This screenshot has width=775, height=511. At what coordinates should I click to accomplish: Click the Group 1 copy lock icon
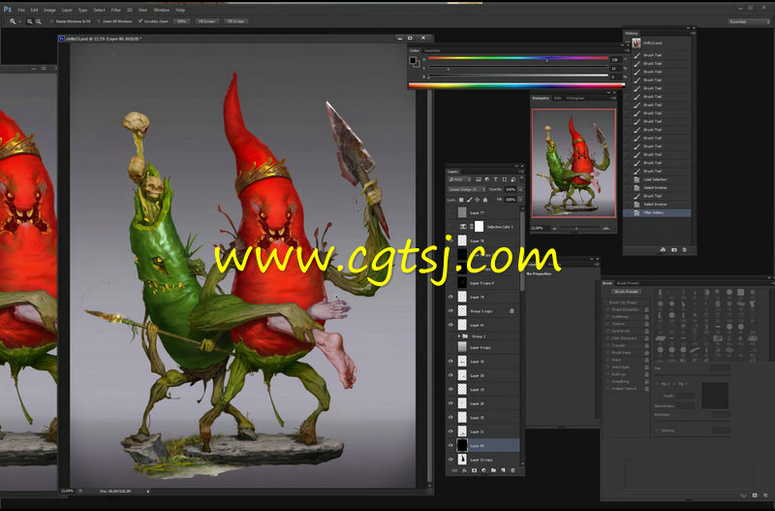click(x=512, y=311)
